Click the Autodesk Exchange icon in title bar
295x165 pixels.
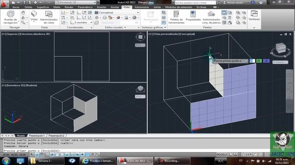click(x=253, y=3)
